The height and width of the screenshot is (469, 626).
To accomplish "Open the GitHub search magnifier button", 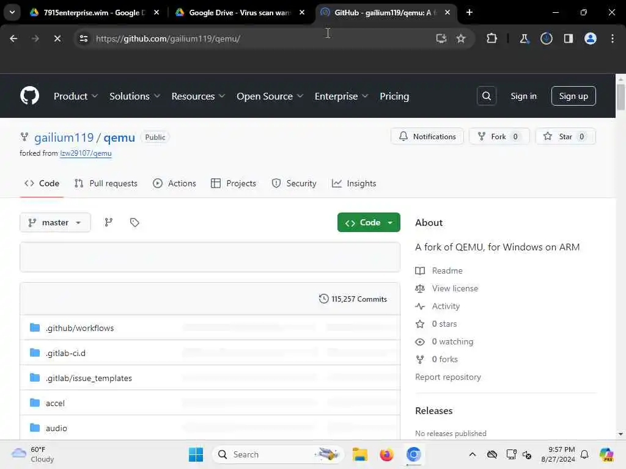I will (486, 96).
